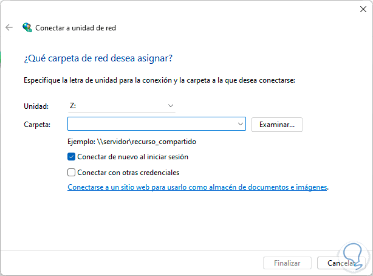Click the Ejemplo: \\servidor\recurso_compartido text

(131, 142)
